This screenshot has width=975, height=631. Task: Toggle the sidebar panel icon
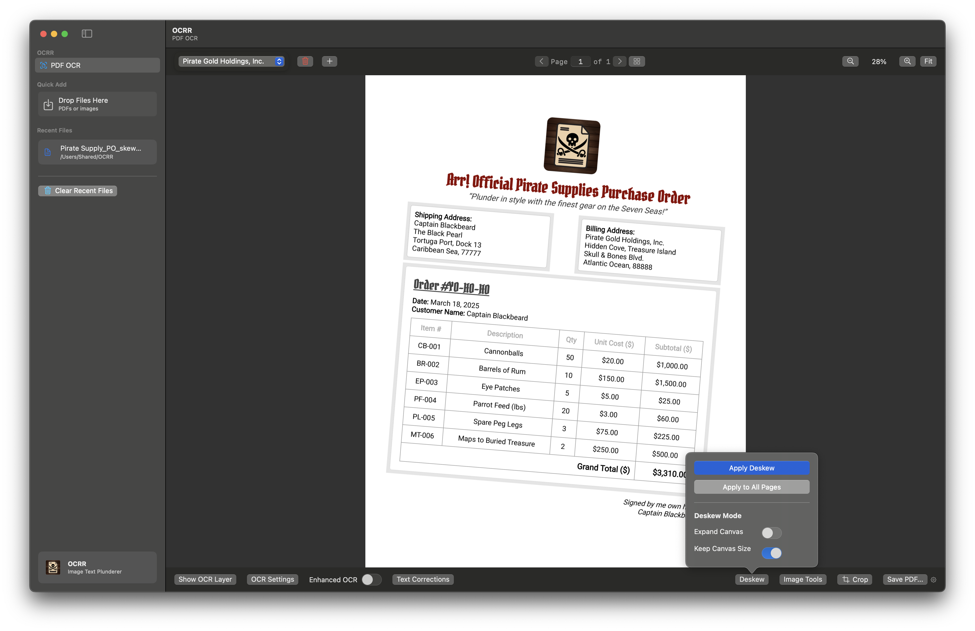pos(87,34)
